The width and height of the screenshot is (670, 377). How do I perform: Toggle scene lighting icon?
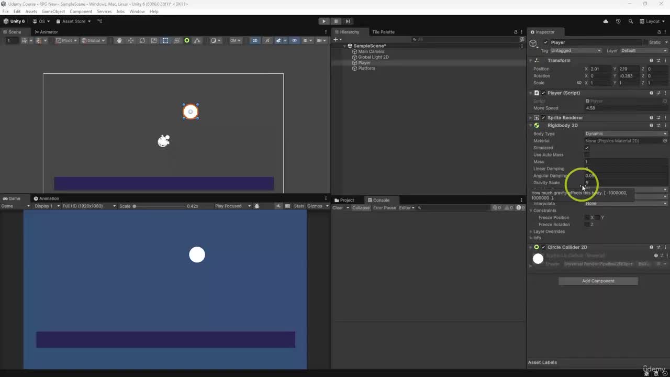[x=267, y=40]
